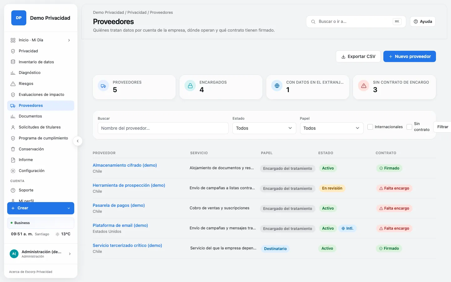The width and height of the screenshot is (451, 282).
Task: Click the Informe document icon
Action: [x=13, y=160]
